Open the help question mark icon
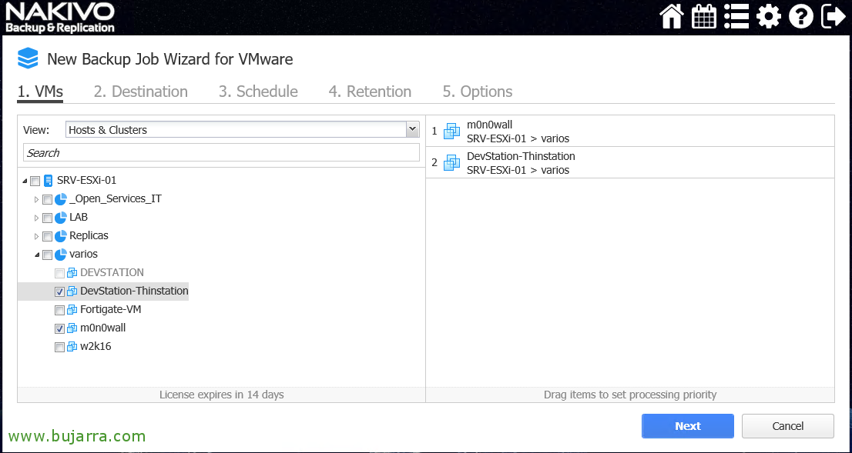 [801, 17]
